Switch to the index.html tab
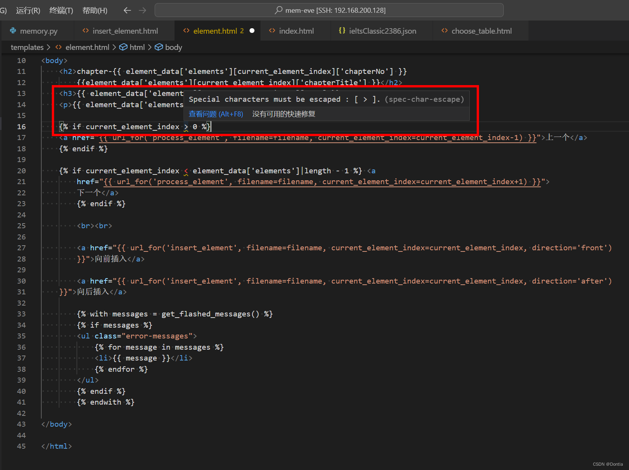The image size is (629, 470). coord(296,31)
